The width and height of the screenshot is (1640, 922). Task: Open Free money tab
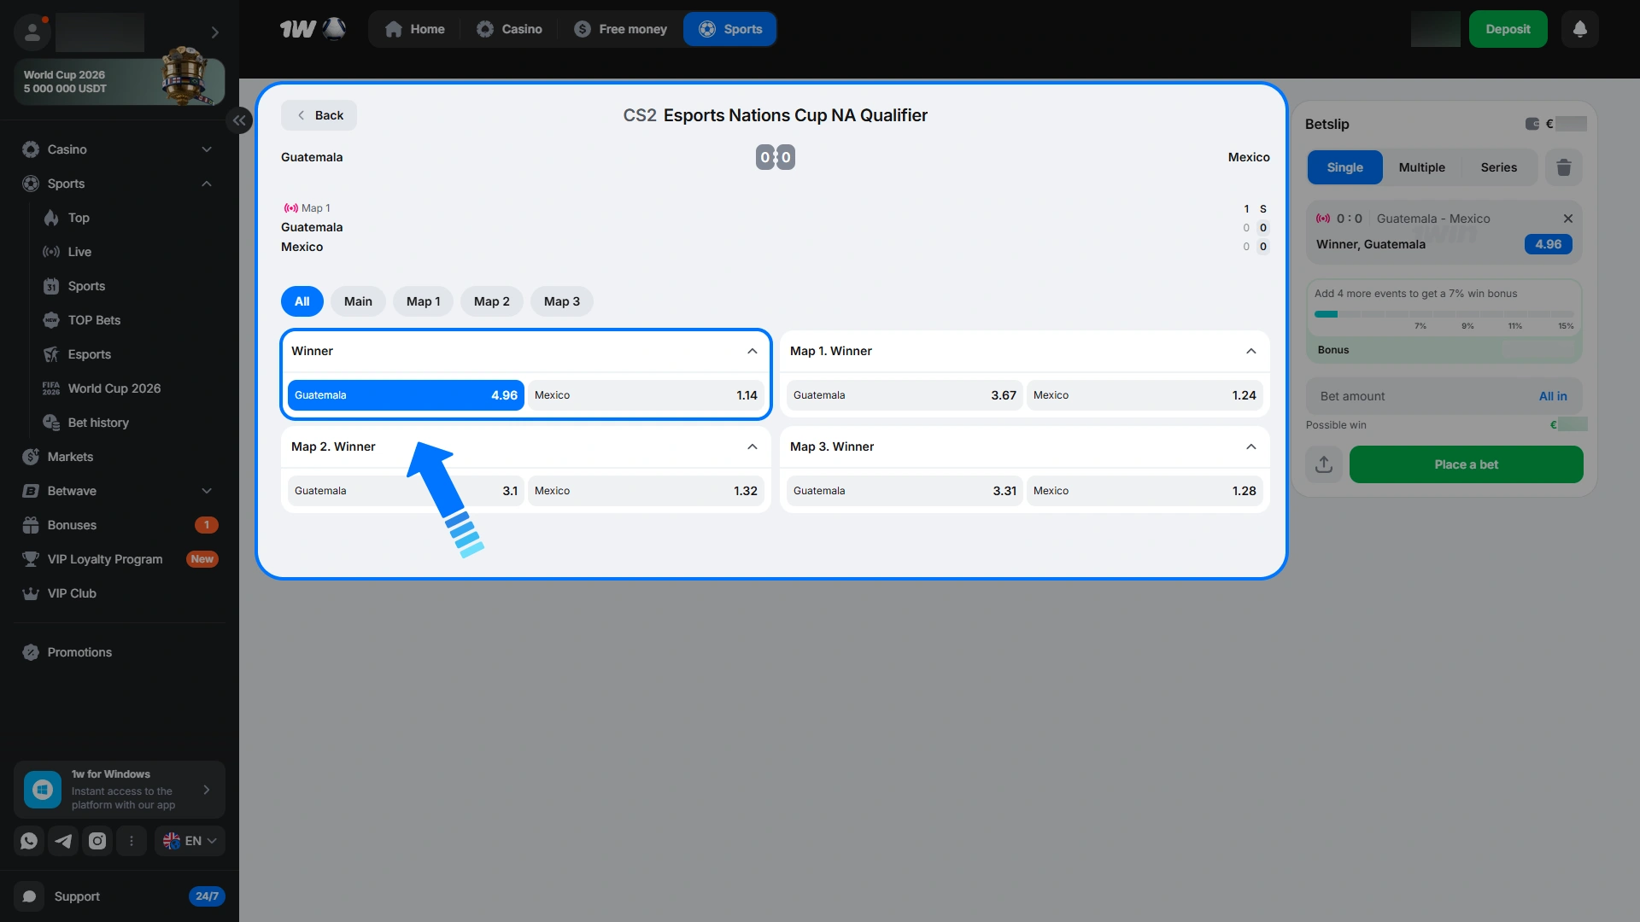[620, 29]
